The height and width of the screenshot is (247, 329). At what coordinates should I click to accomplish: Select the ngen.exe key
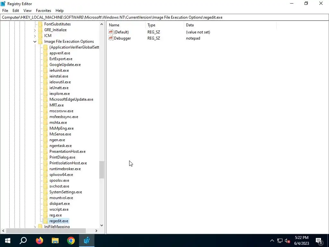57,140
